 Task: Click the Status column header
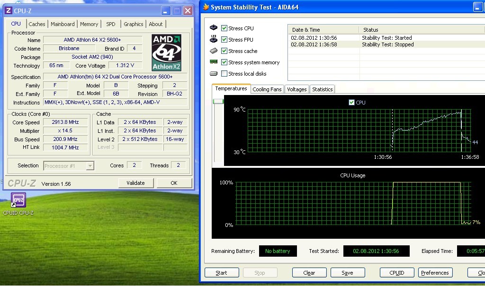tap(422, 30)
